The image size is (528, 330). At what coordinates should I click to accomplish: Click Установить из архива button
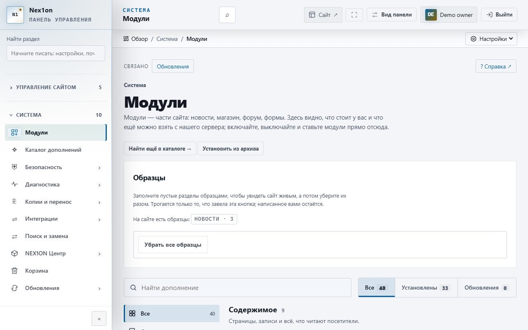(231, 148)
